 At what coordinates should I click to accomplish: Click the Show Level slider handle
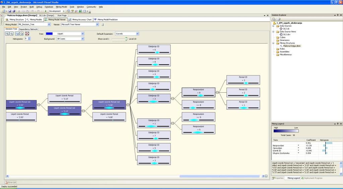click(x=126, y=39)
